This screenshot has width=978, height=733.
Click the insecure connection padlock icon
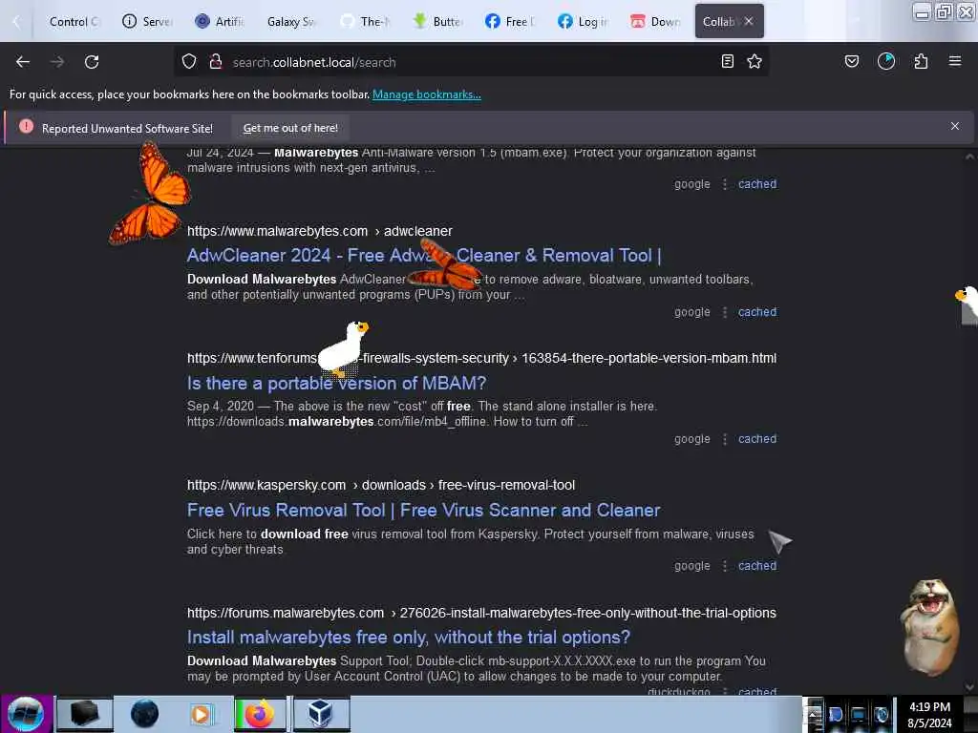(215, 62)
